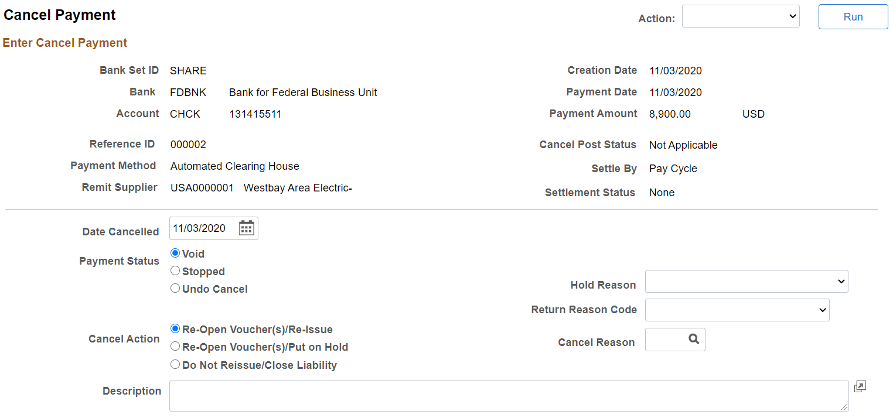Select the Remit Supplier value USA0000001

click(x=202, y=187)
